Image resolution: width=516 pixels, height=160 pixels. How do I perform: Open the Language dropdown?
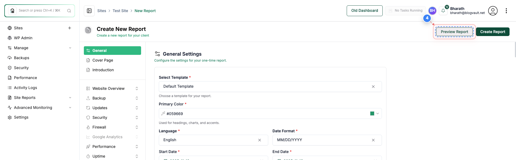[213, 140]
